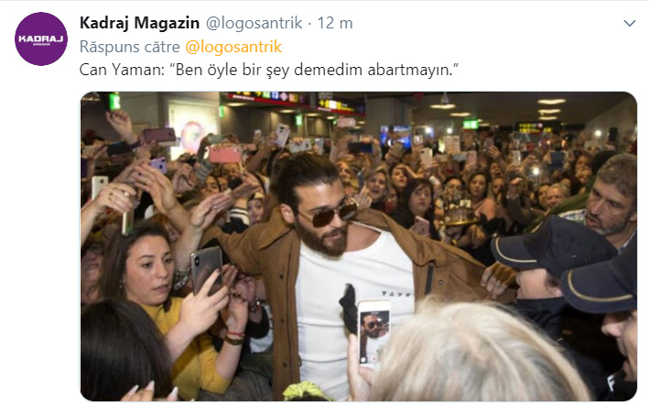Open the attached airport crowd photo

(359, 246)
